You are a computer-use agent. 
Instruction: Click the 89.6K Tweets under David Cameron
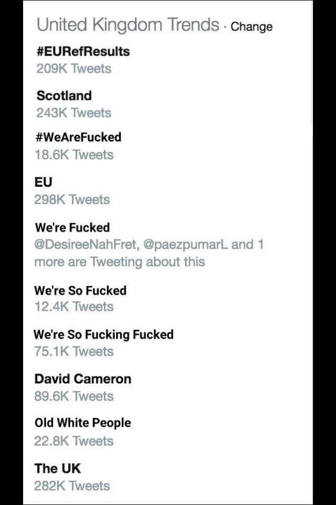[73, 396]
